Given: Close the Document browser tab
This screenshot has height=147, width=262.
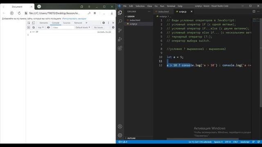Looking at the screenshot, I should [x=32, y=7].
